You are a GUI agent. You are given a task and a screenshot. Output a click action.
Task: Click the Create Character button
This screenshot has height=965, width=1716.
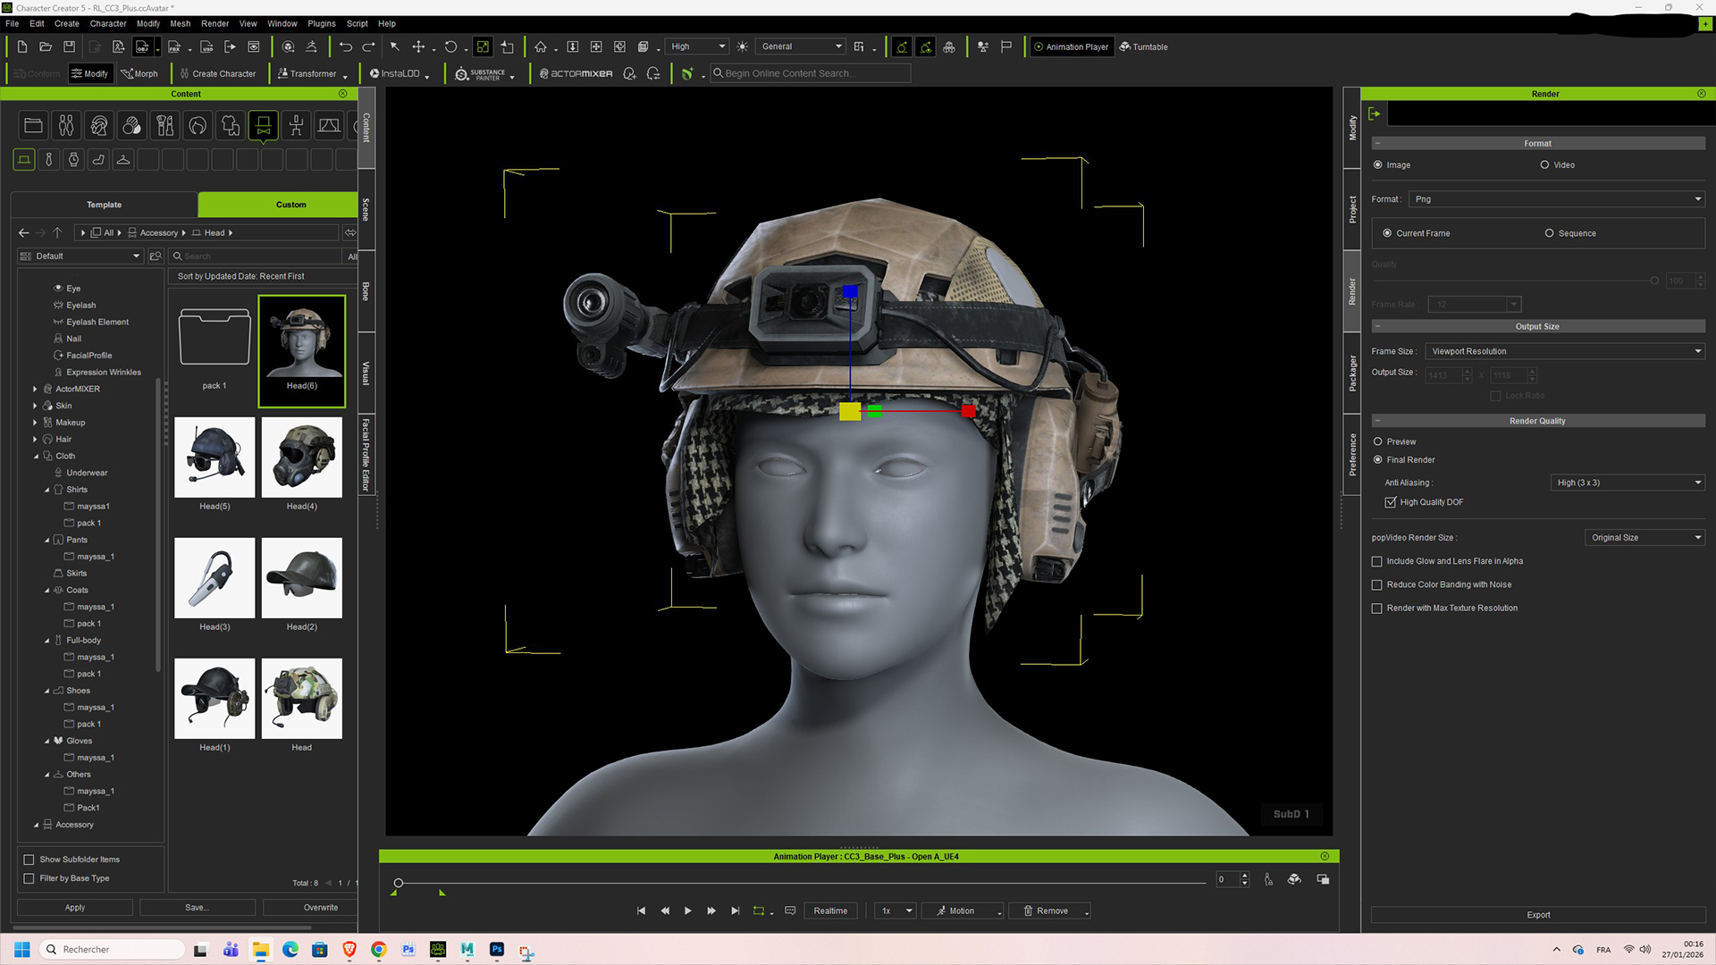click(x=217, y=74)
